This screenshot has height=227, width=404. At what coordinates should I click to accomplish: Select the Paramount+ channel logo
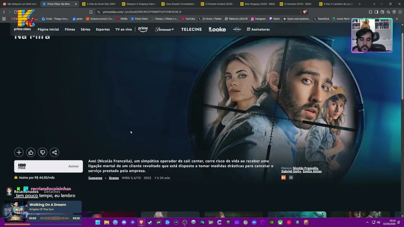click(x=164, y=29)
